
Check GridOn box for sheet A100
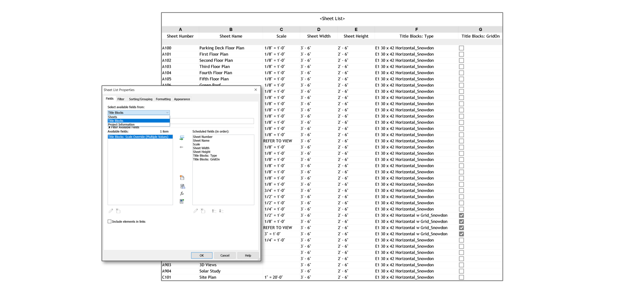[461, 48]
